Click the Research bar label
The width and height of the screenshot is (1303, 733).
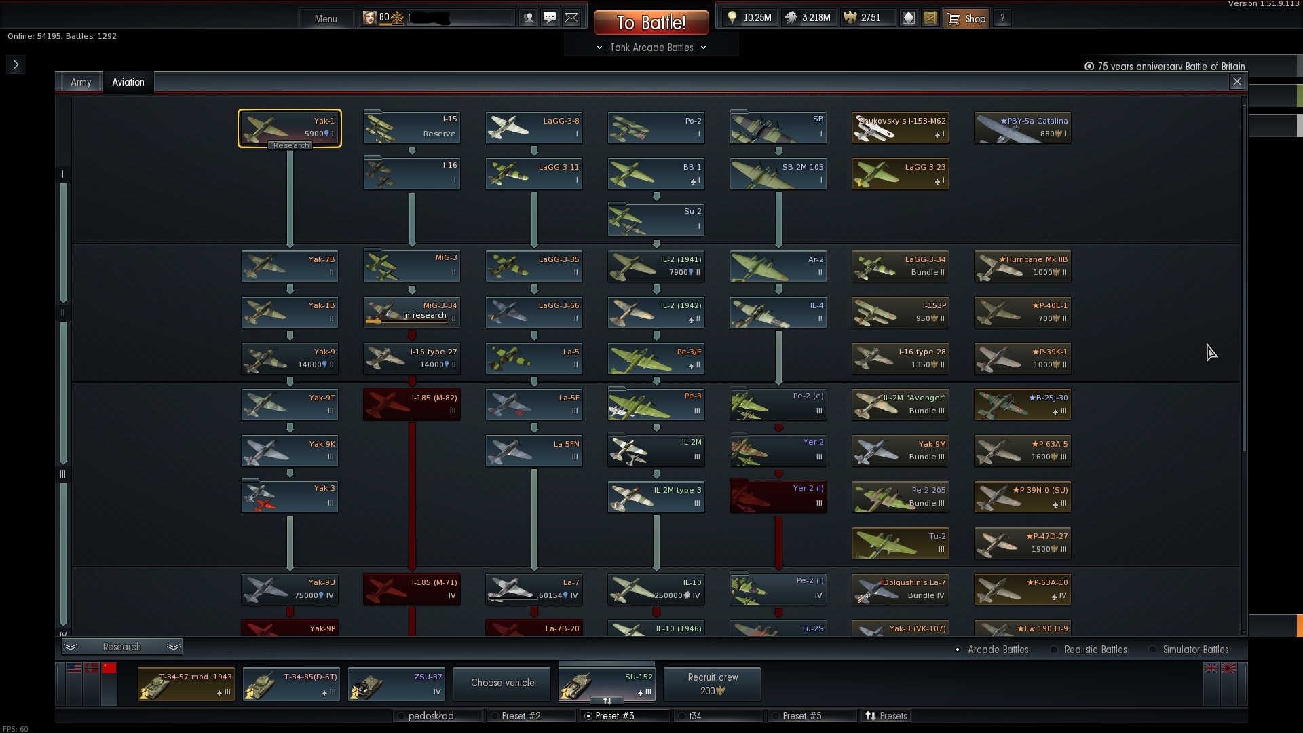pos(122,647)
